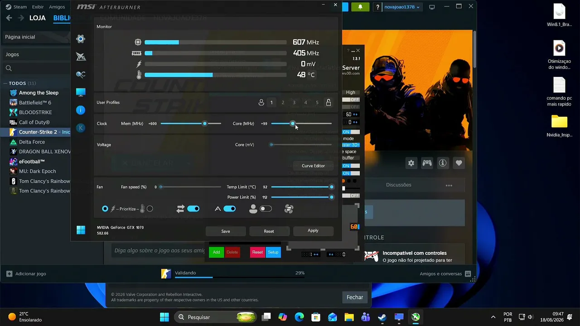Select user profile 1

(271, 103)
